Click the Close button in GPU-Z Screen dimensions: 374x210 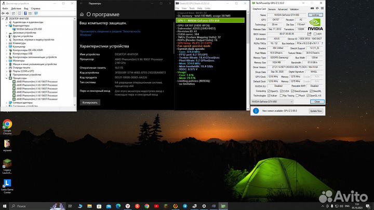(317, 102)
